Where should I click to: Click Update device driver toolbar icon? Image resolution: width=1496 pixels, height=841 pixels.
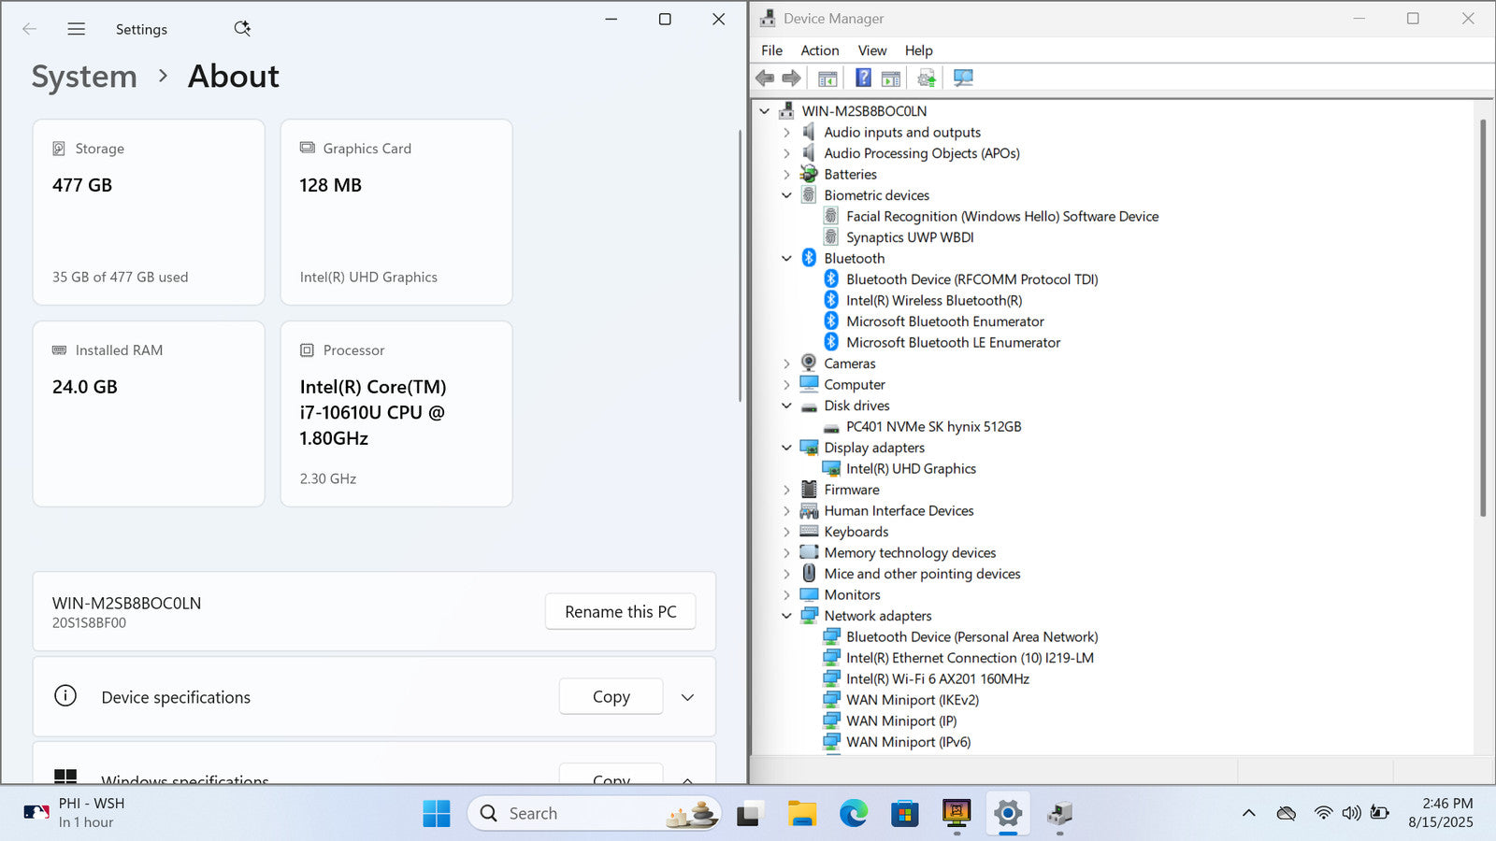pyautogui.click(x=926, y=78)
